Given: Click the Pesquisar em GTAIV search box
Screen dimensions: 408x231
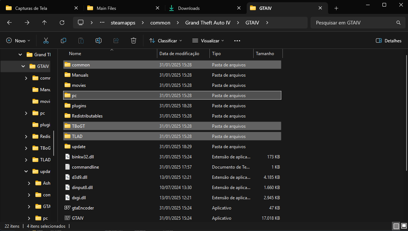Looking at the screenshot, I should 354,23.
